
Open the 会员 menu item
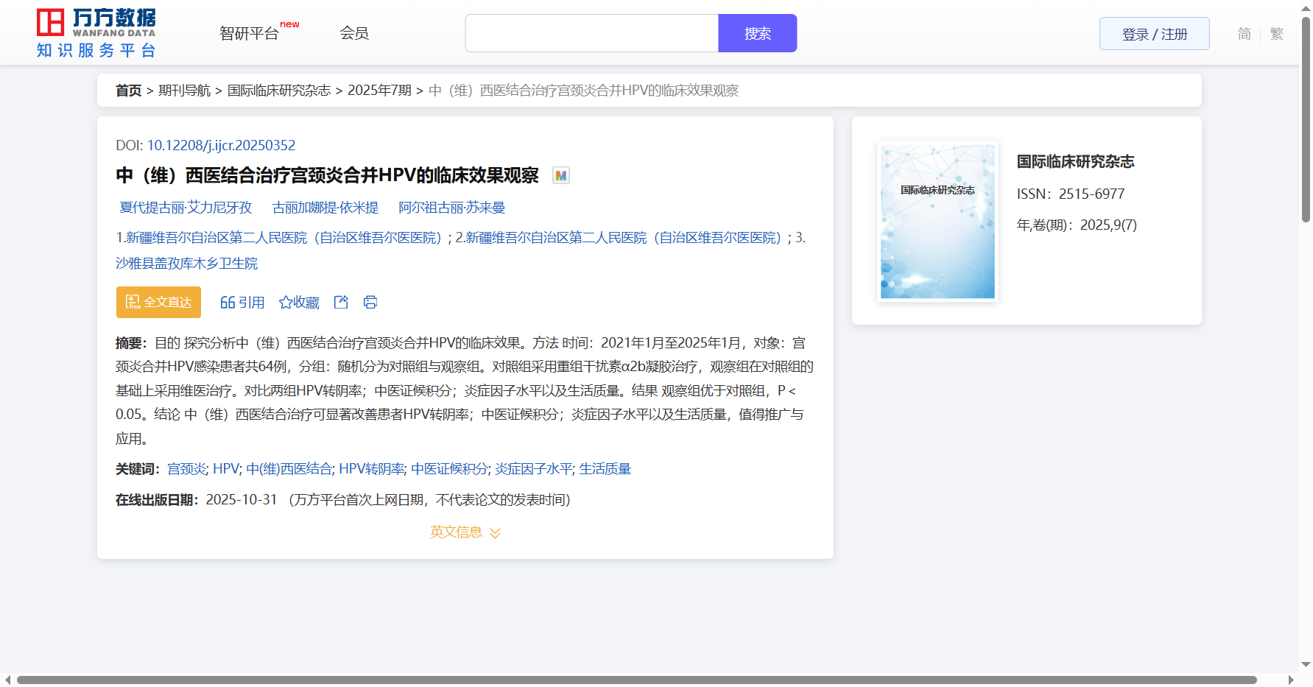click(x=354, y=33)
